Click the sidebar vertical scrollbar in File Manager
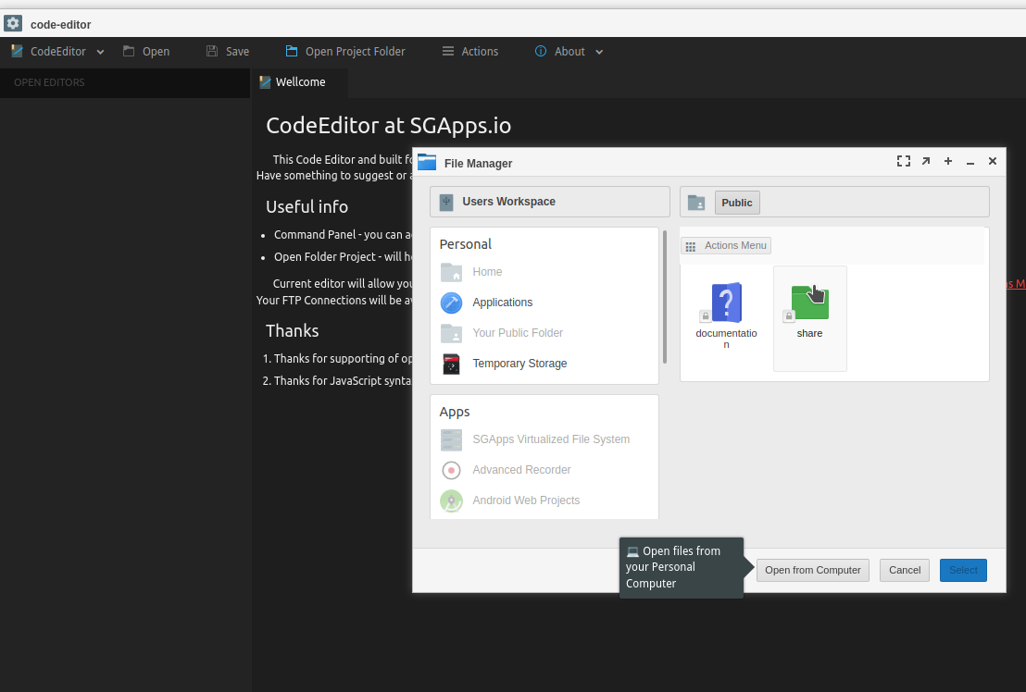Screen dimensions: 1026x692 coord(665,297)
